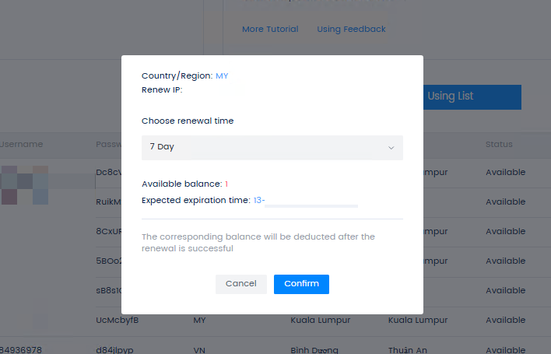Open the Using Feedback link
This screenshot has height=354, width=551.
351,30
